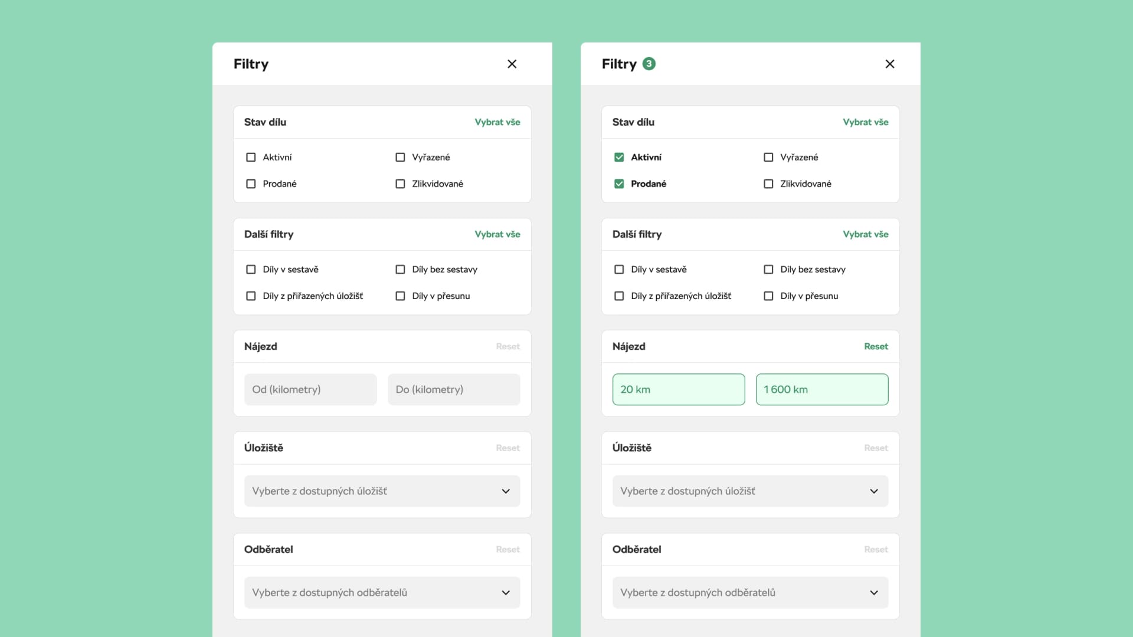Tick Díly bez sestavy in right panel
The width and height of the screenshot is (1133, 637).
point(768,270)
